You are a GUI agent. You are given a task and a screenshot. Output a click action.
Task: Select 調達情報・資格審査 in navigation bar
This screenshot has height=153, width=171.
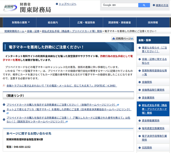(119, 23)
